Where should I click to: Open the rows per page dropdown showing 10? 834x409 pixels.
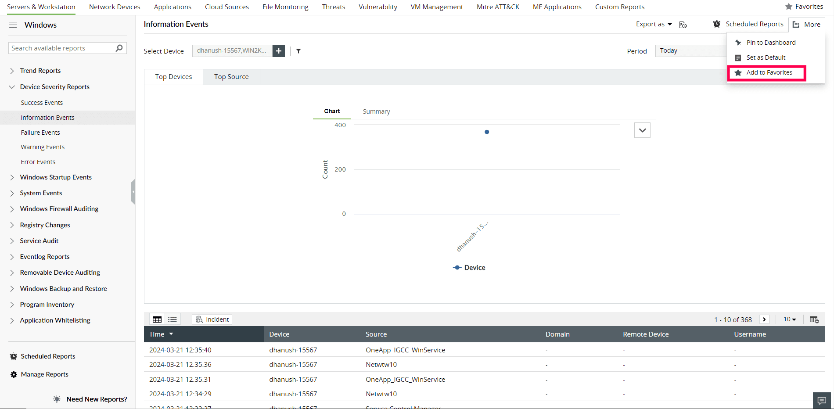789,319
